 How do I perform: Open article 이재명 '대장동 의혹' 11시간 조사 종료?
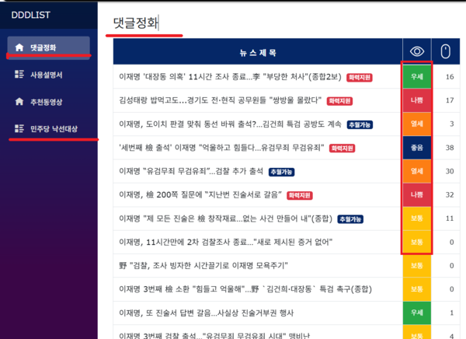pos(230,77)
